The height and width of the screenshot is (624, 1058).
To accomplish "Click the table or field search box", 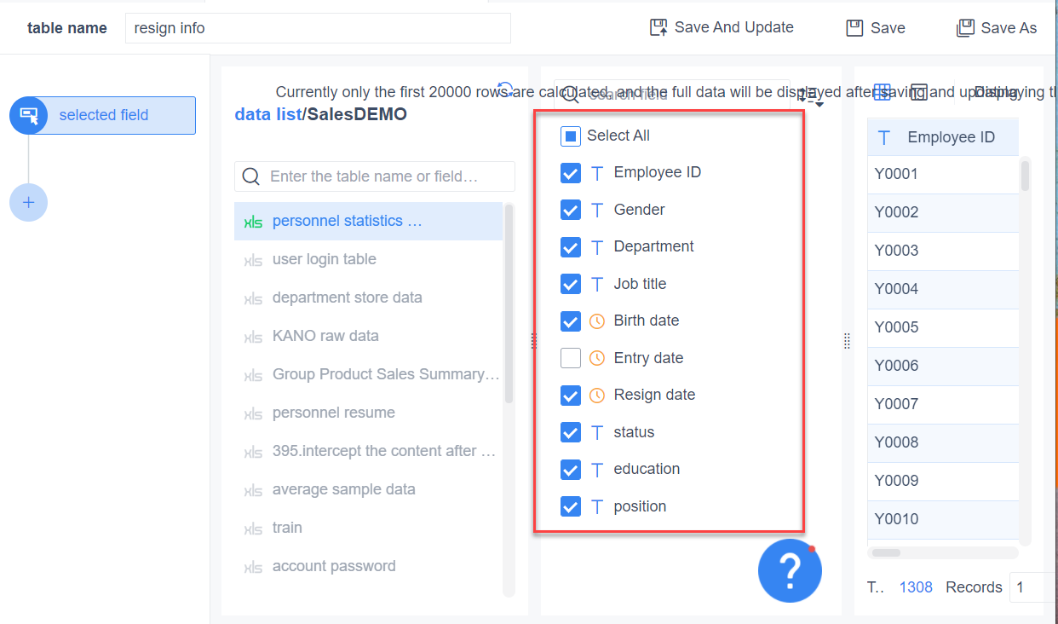I will click(375, 176).
